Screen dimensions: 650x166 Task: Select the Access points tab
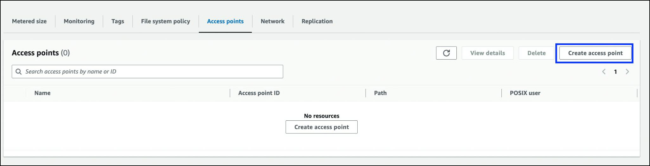click(x=225, y=21)
